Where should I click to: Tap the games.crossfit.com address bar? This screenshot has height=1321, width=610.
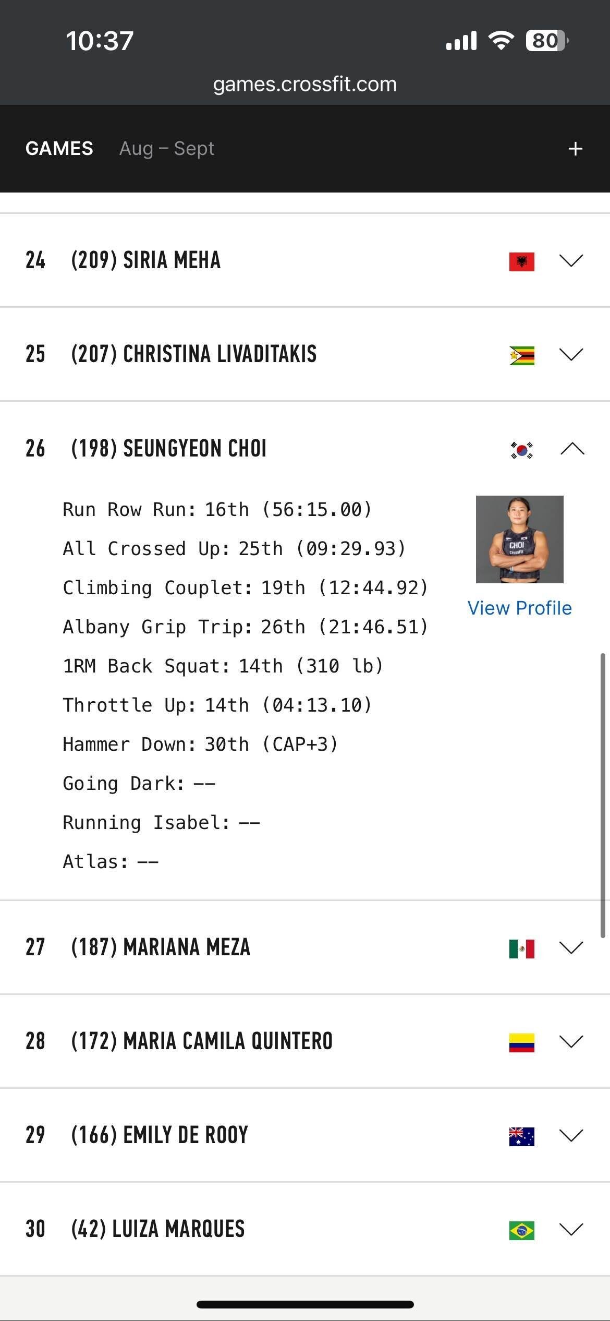pos(304,84)
